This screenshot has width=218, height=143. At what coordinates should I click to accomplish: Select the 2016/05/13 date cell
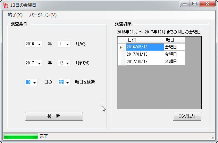point(145,47)
